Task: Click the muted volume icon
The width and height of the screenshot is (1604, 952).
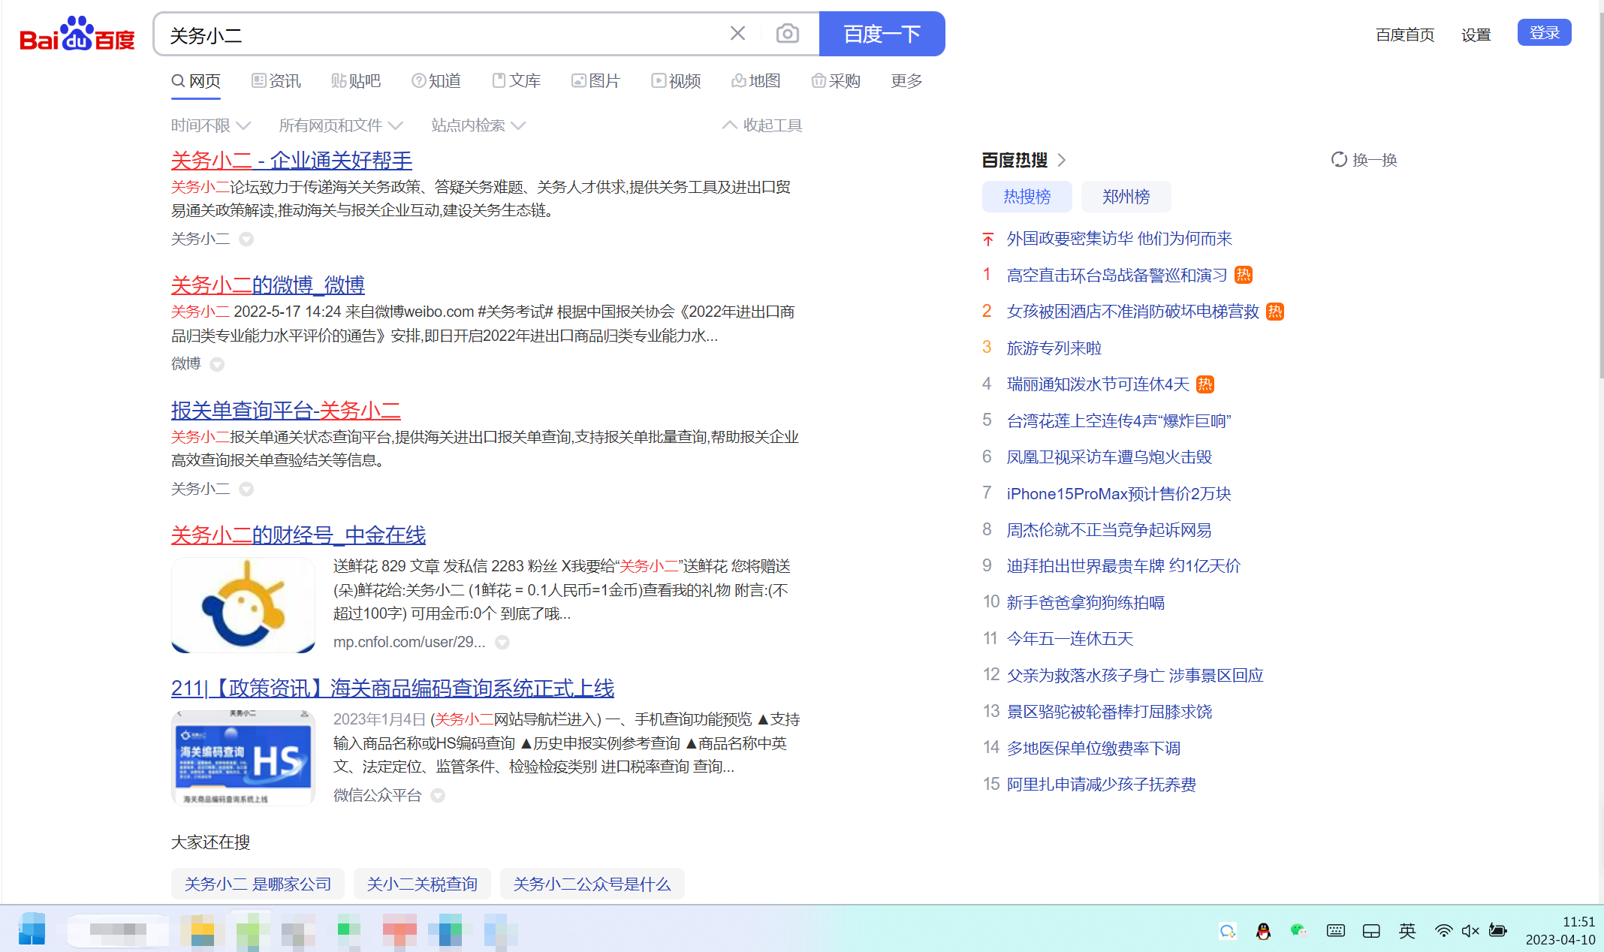Action: (1470, 931)
